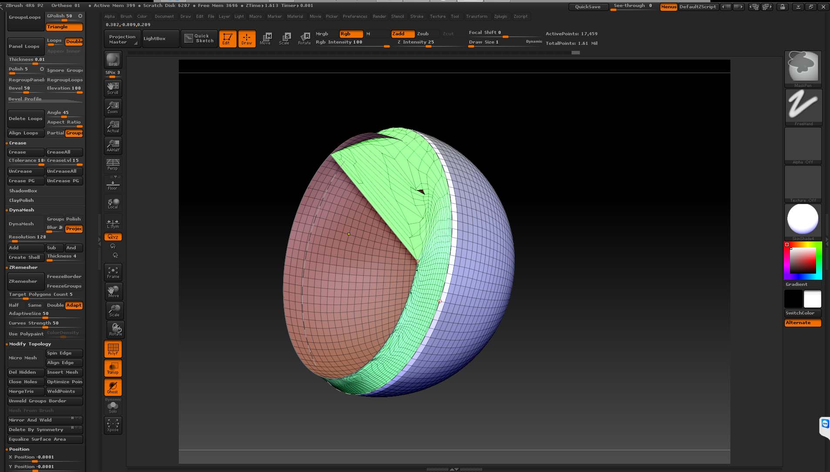Viewport: 830px width, 472px height.
Task: Click the QuickSave button
Action: (x=587, y=7)
